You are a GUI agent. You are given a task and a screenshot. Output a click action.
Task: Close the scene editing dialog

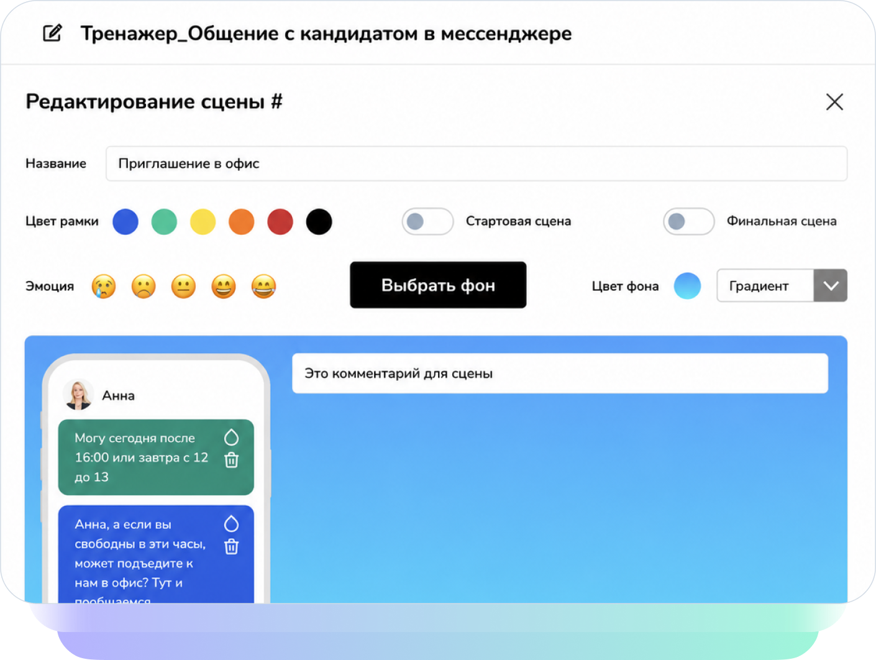click(x=834, y=102)
